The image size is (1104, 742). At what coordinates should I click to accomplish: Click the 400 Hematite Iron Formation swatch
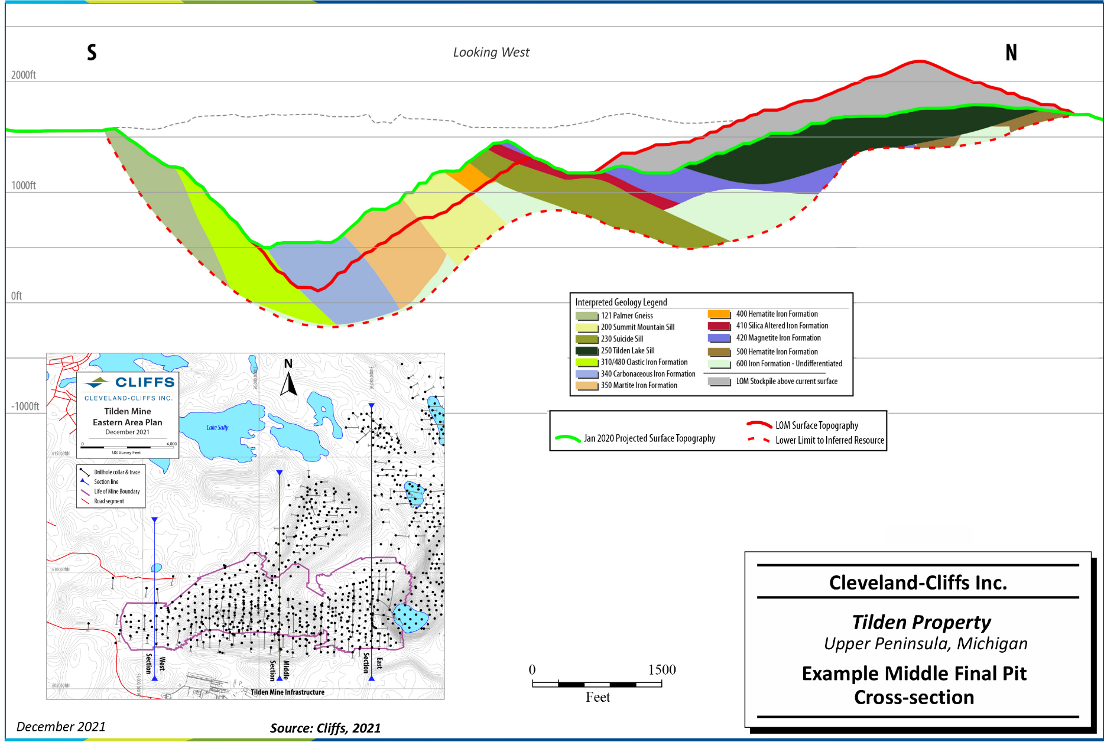(719, 314)
